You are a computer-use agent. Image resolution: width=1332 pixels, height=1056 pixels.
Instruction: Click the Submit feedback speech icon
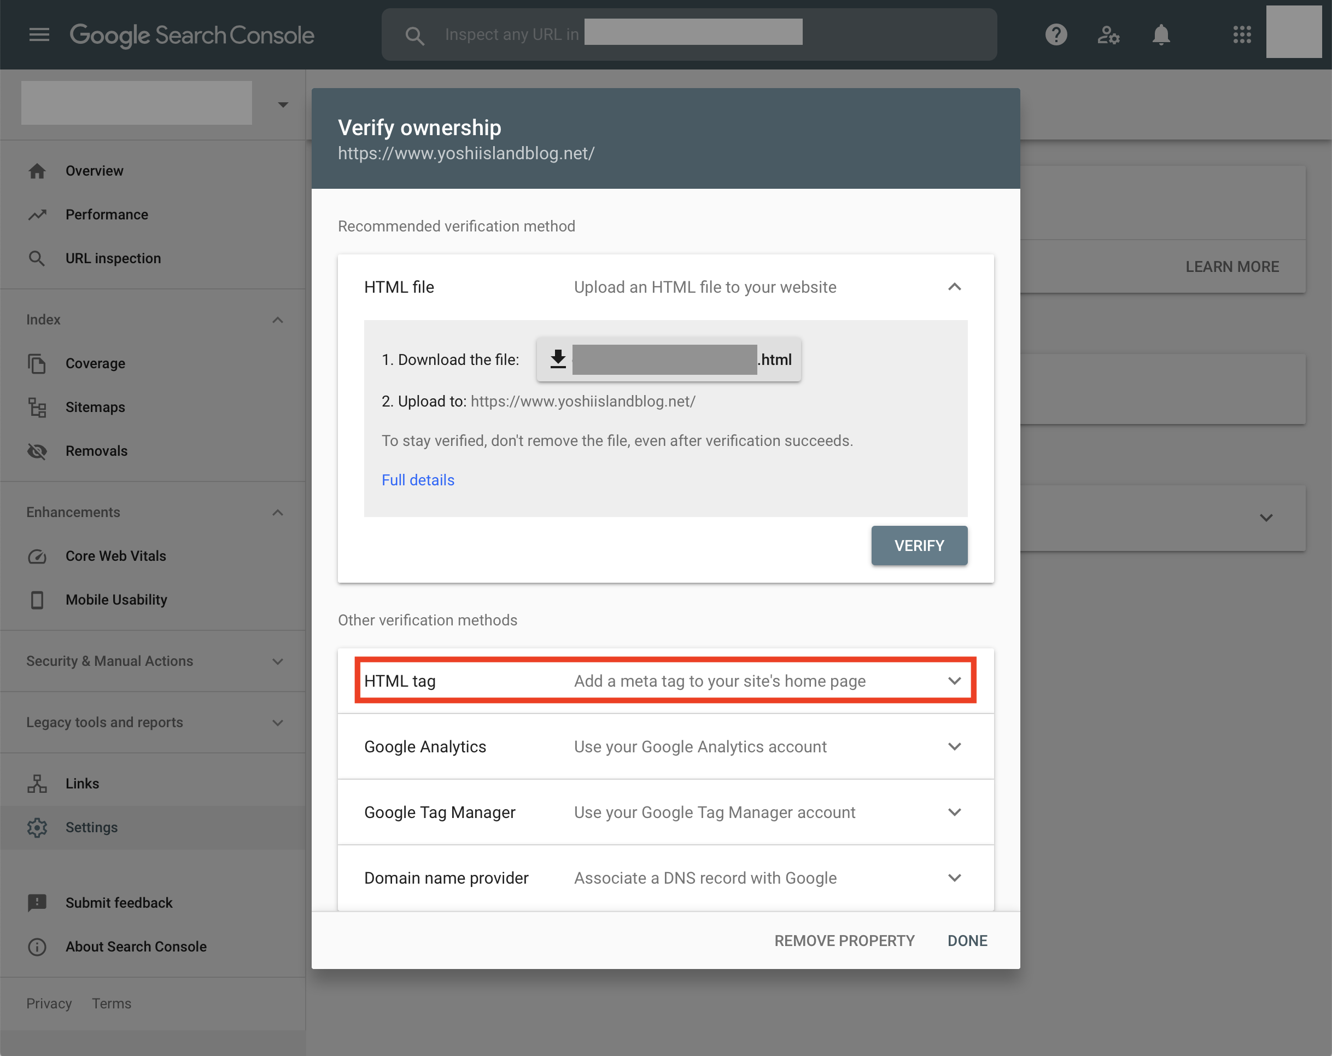(x=37, y=903)
